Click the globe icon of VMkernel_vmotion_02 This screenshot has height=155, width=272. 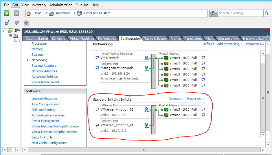pos(147,110)
